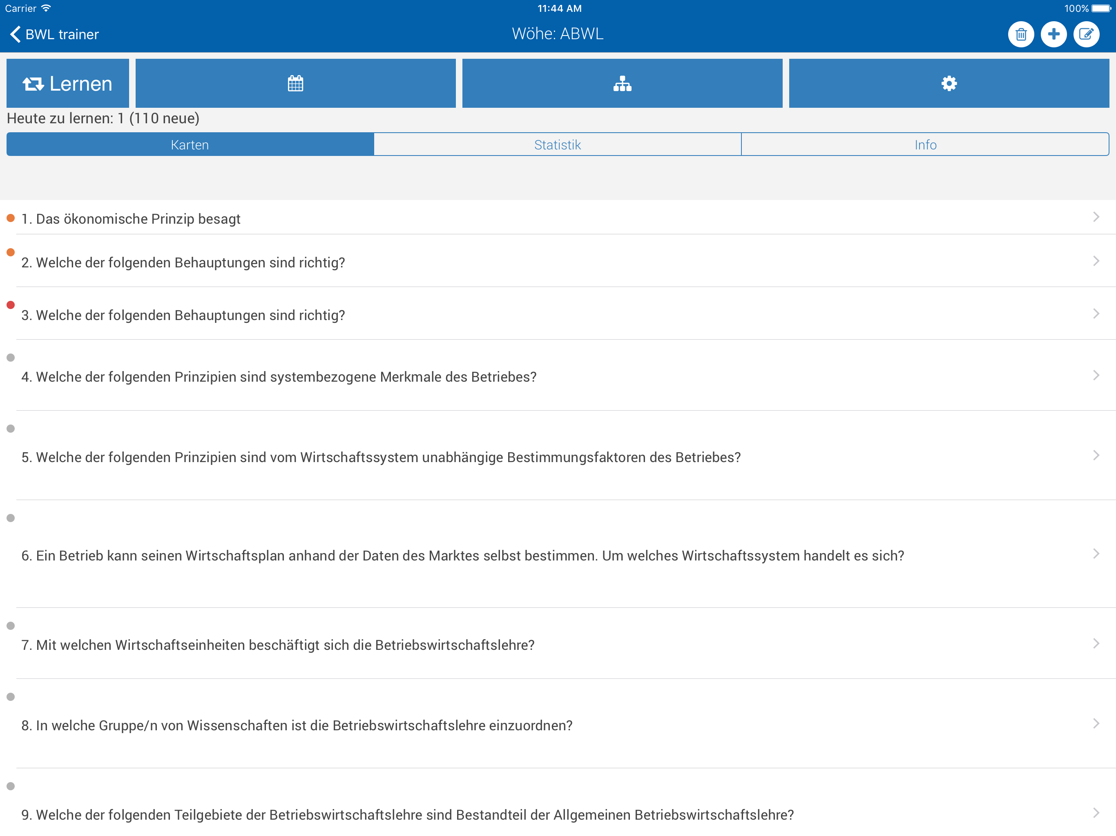
Task: Tap the Wi-Fi icon in status bar
Action: click(46, 9)
